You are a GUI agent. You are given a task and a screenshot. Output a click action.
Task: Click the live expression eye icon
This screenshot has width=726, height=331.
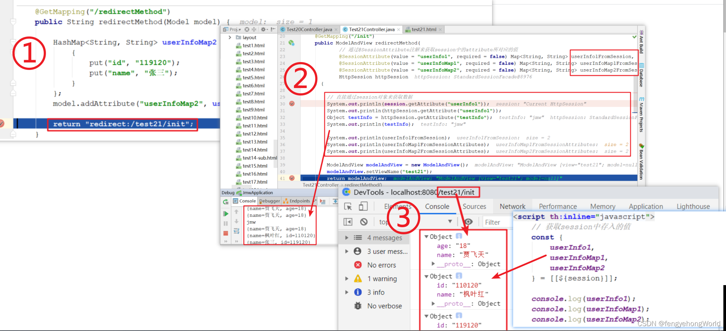coord(468,222)
